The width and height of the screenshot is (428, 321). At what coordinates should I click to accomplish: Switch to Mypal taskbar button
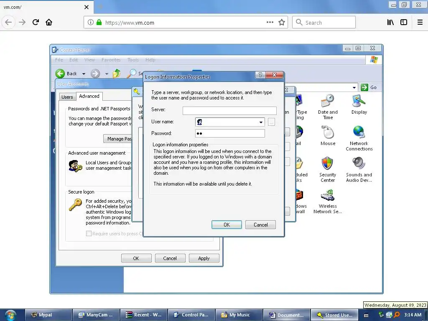pyautogui.click(x=48, y=315)
